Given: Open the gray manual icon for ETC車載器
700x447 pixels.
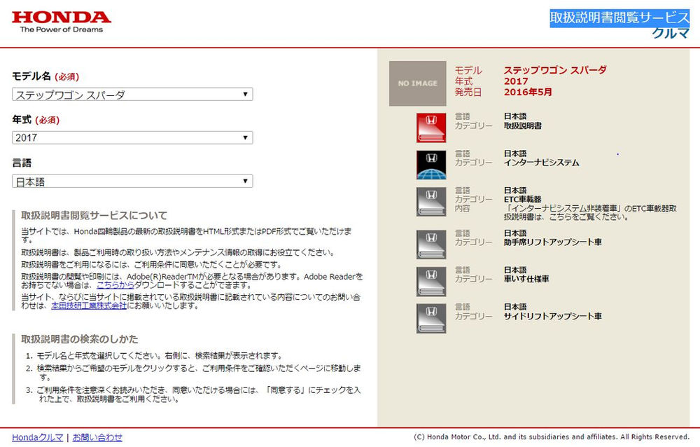Looking at the screenshot, I should (430, 202).
